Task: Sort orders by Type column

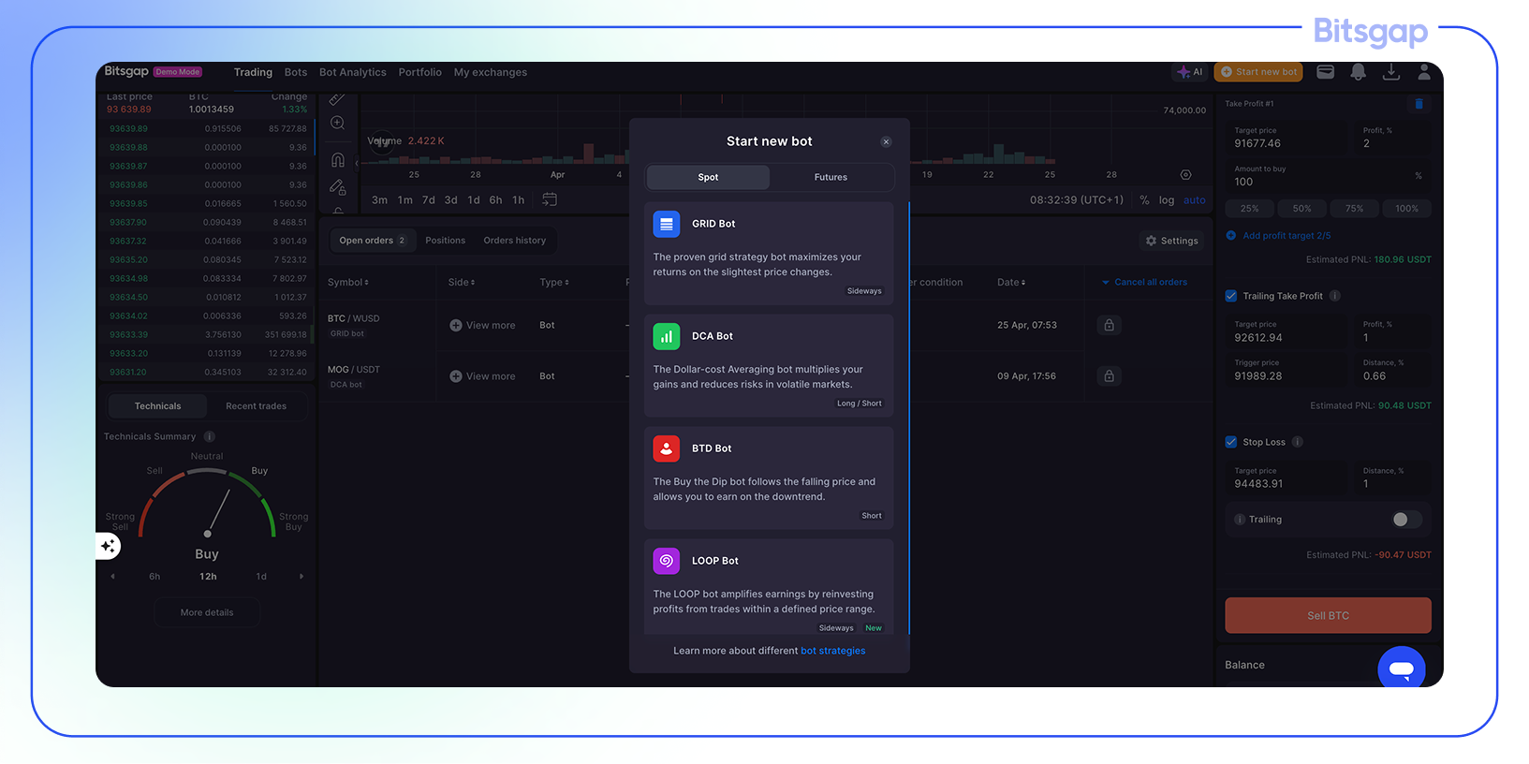Action: (554, 282)
